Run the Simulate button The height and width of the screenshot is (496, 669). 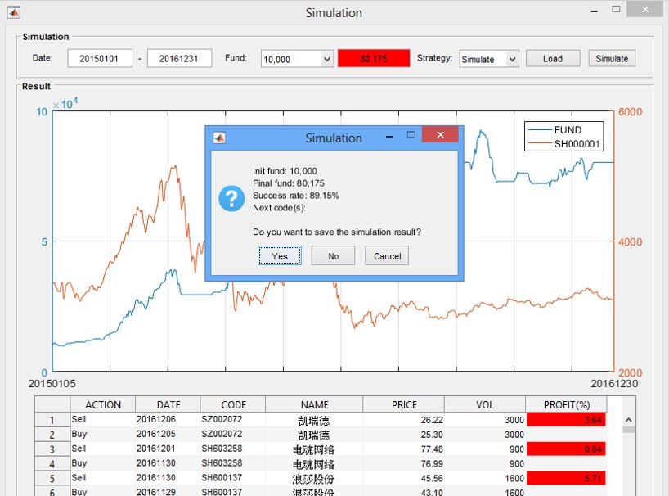611,59
